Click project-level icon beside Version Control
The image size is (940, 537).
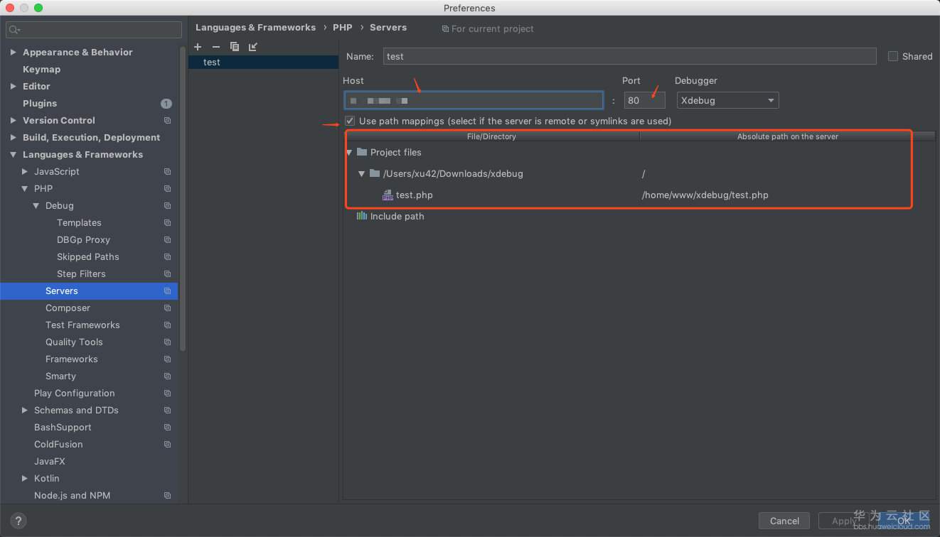168,121
